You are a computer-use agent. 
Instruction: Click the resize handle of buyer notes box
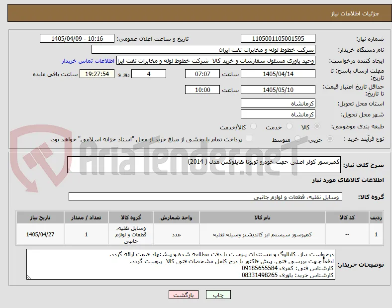click(29, 277)
